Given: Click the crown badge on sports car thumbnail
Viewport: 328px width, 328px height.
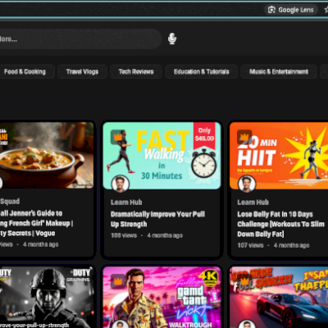Looking at the screenshot, I should coord(244,281).
